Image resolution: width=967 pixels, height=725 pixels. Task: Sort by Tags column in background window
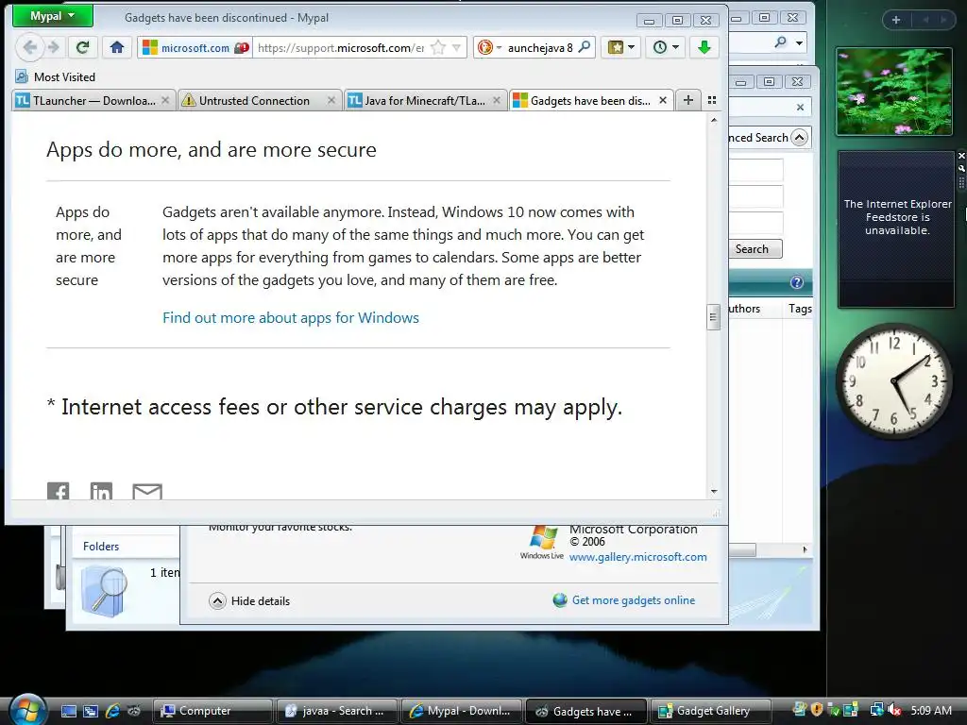800,309
